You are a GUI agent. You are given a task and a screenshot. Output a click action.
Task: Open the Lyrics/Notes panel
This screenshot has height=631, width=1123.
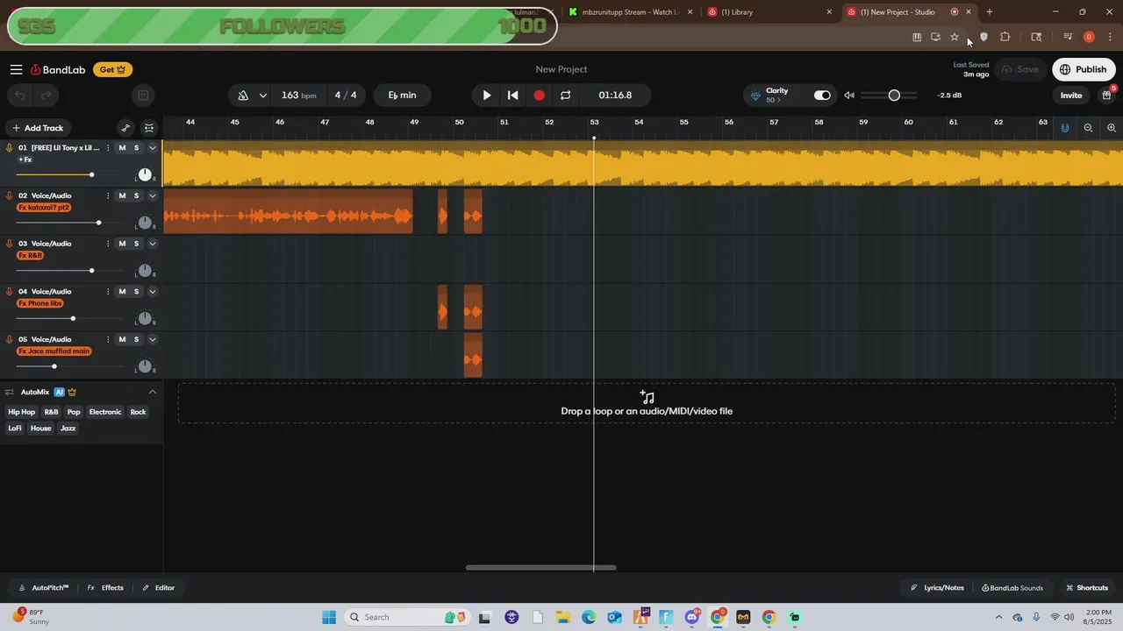pyautogui.click(x=937, y=588)
